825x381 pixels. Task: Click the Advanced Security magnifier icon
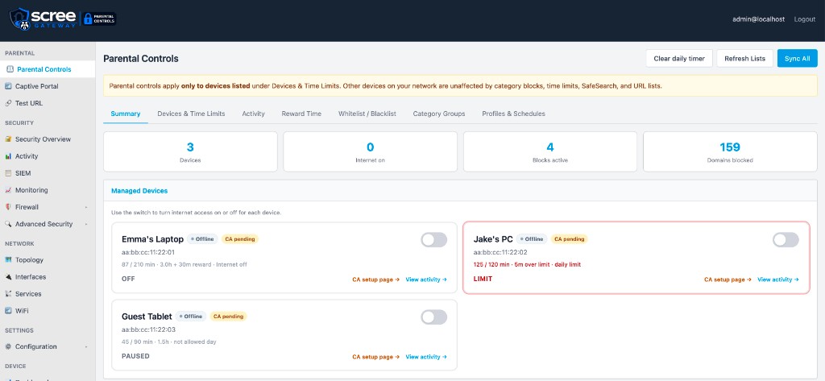pyautogui.click(x=8, y=224)
